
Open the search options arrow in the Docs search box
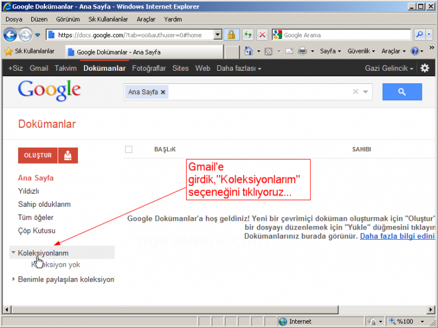click(365, 92)
